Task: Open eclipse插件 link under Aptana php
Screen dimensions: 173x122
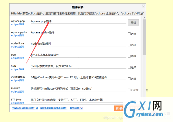Action: [x=17, y=24]
